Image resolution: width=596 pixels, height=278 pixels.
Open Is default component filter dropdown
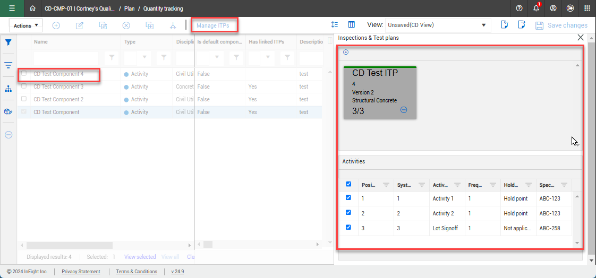pyautogui.click(x=217, y=57)
